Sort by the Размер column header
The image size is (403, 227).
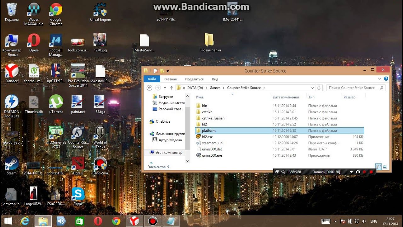click(353, 97)
